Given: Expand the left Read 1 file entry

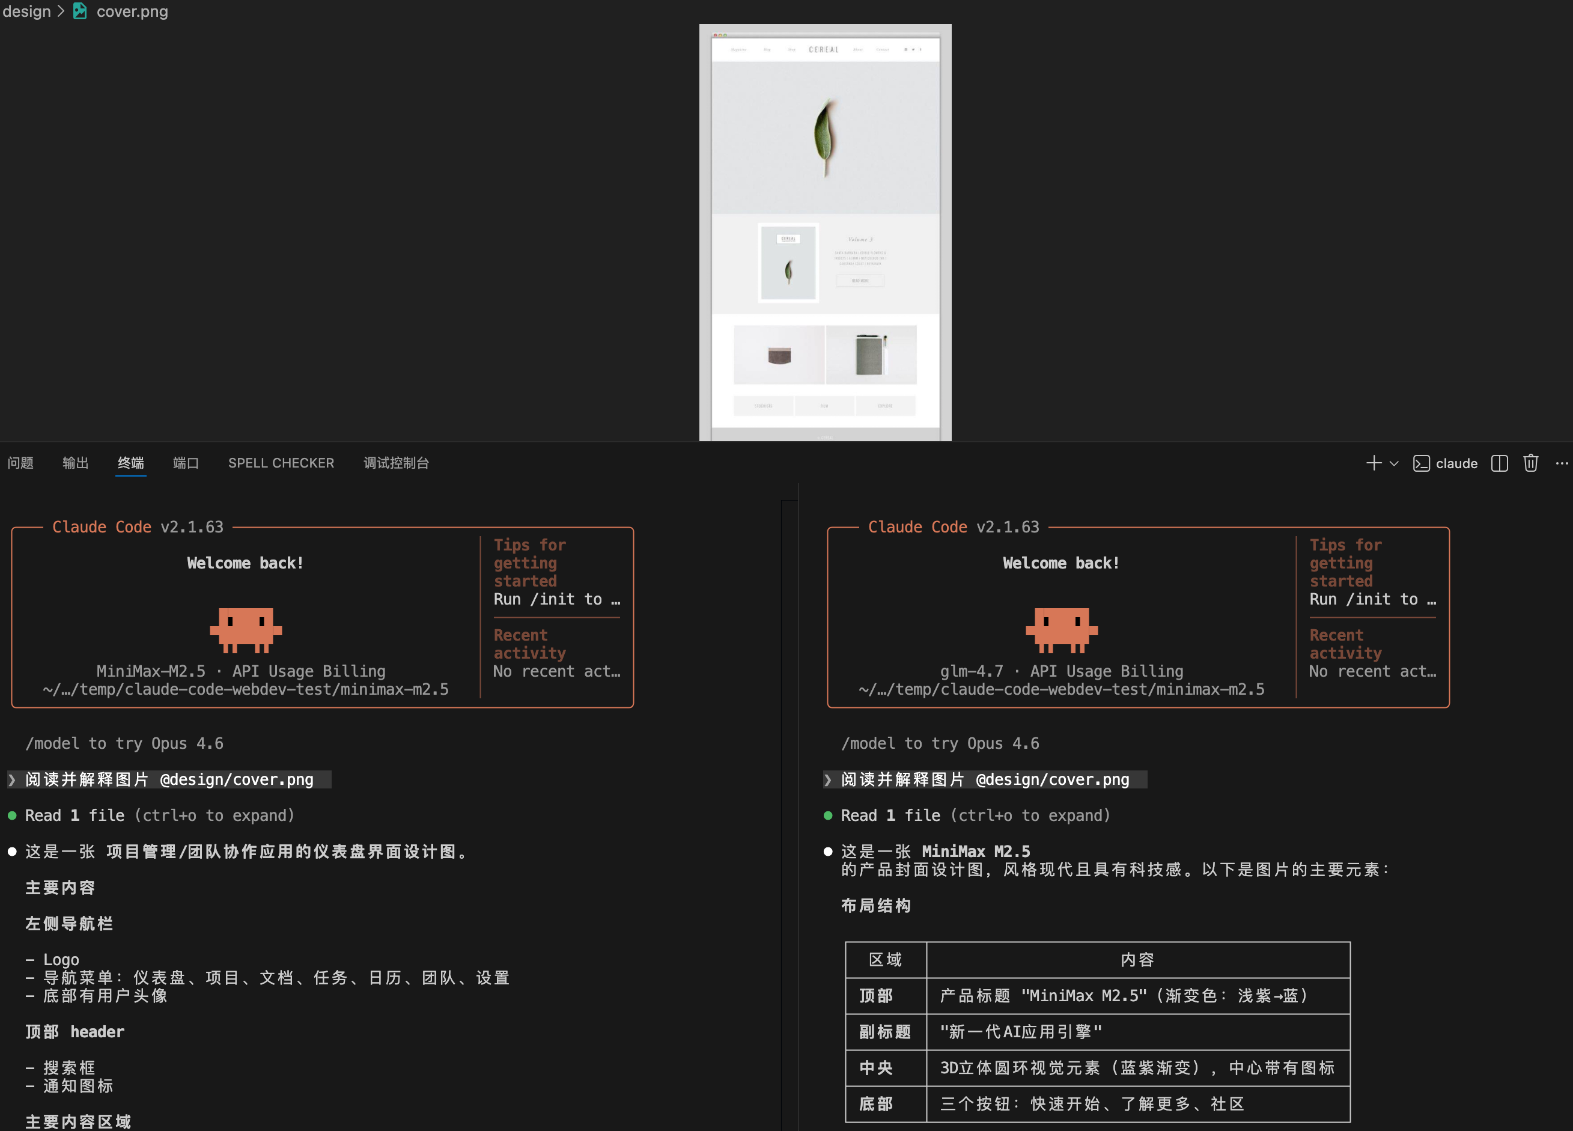Looking at the screenshot, I should tap(159, 815).
